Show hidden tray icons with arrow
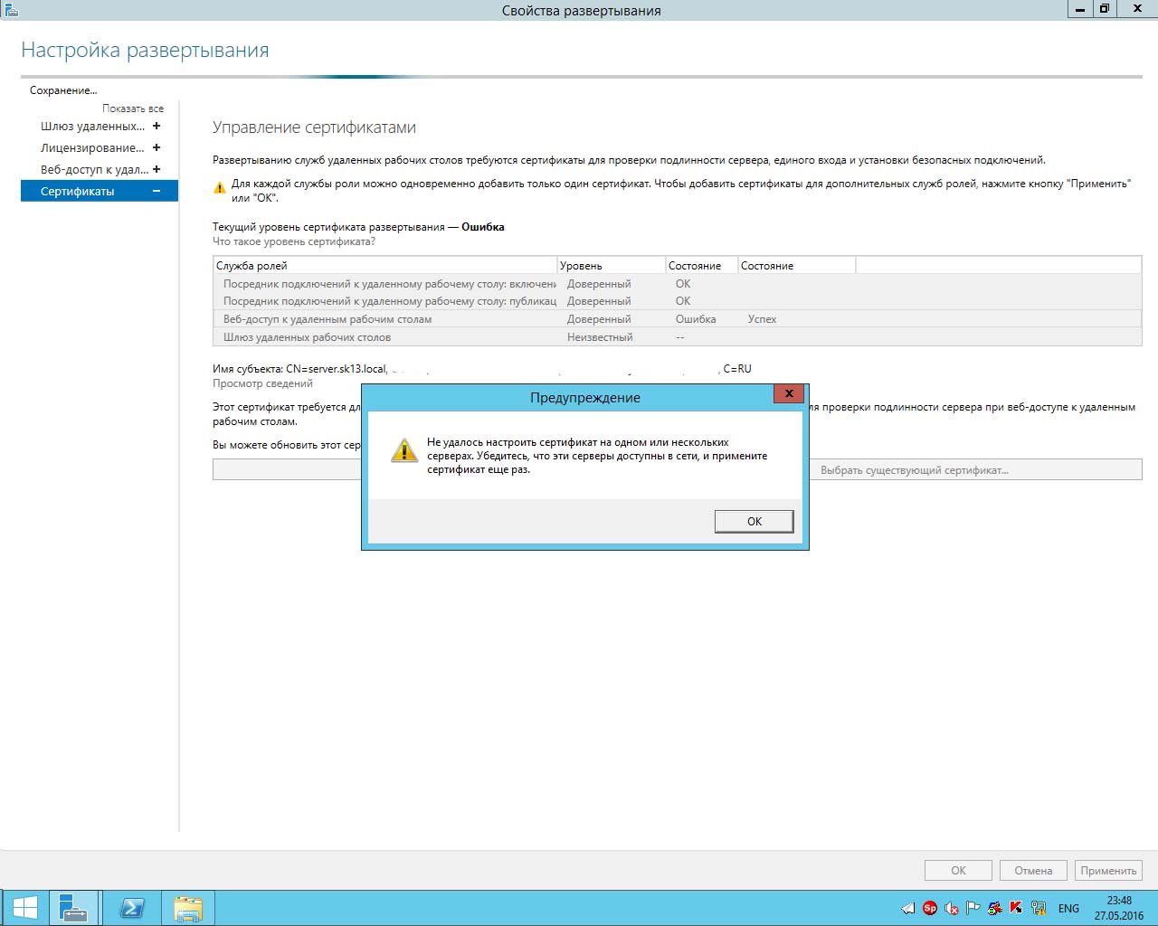The height and width of the screenshot is (926, 1158). tap(908, 909)
